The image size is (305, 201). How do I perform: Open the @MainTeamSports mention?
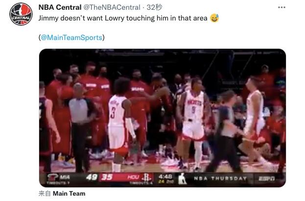click(71, 38)
